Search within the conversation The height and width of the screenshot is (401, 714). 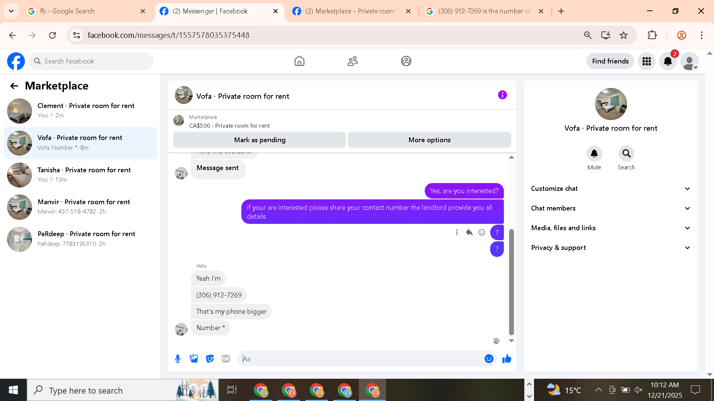[626, 154]
